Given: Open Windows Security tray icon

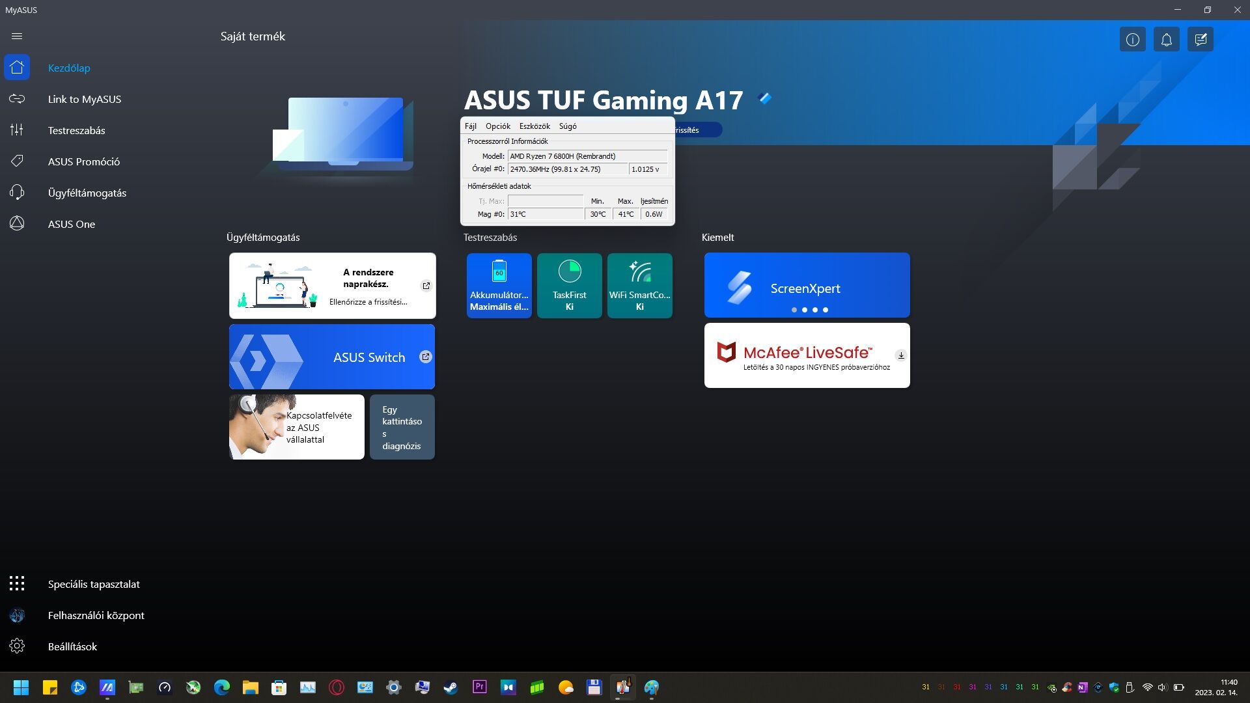Looking at the screenshot, I should coord(1114,687).
